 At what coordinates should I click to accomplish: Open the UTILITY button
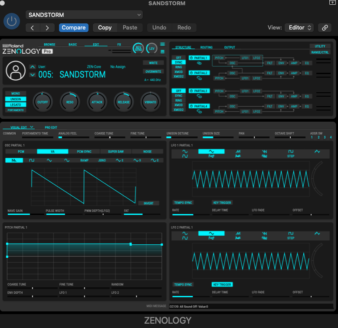[x=320, y=46]
